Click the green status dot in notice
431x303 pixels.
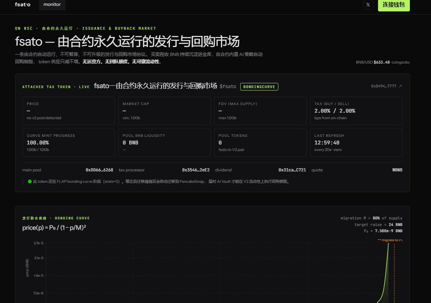tap(30, 181)
